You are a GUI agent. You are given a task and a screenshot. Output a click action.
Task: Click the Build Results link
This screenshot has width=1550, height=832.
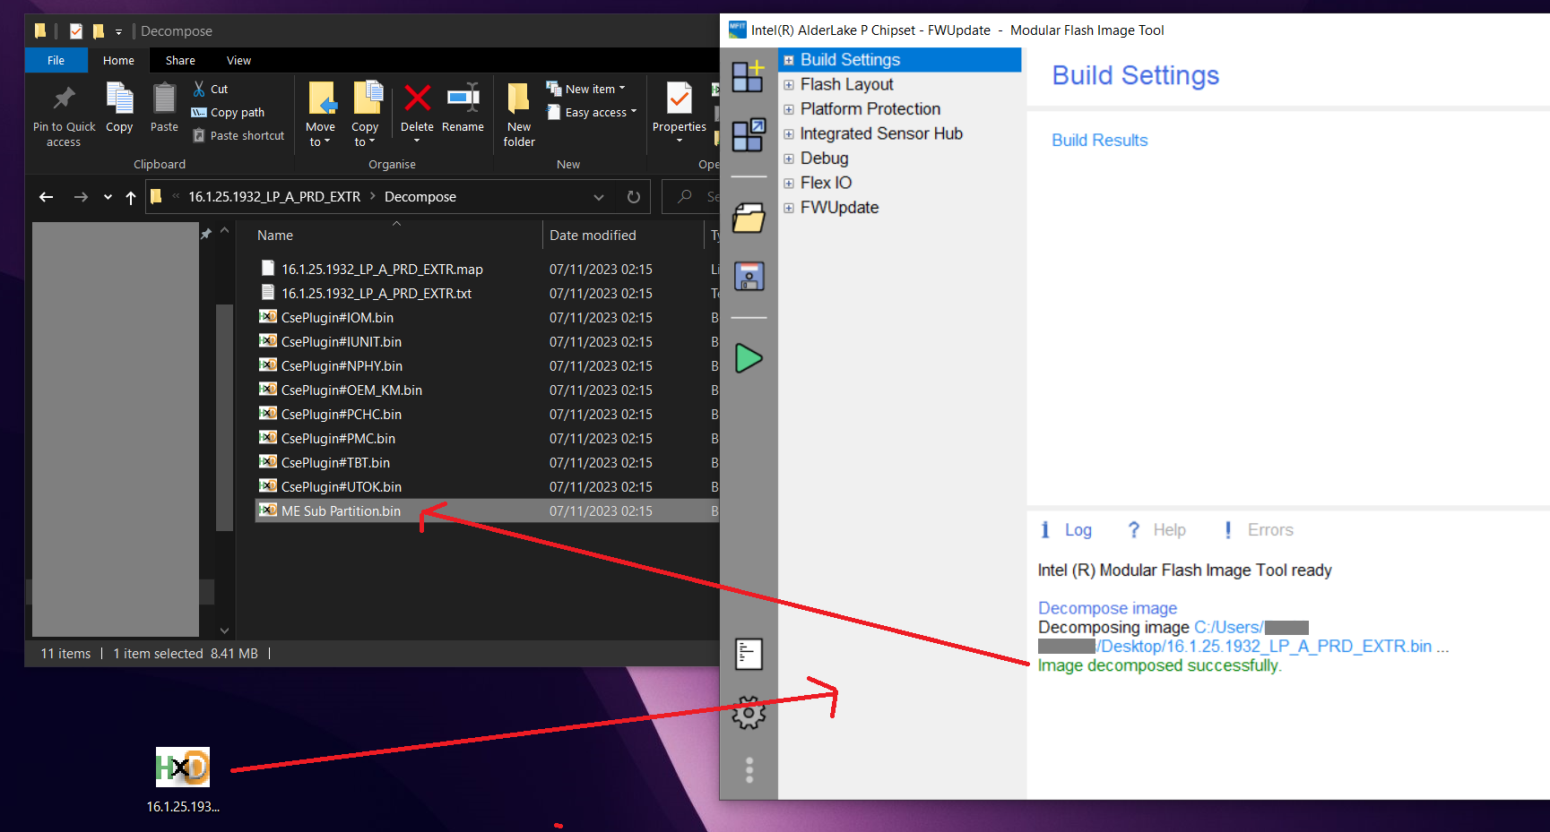point(1099,141)
